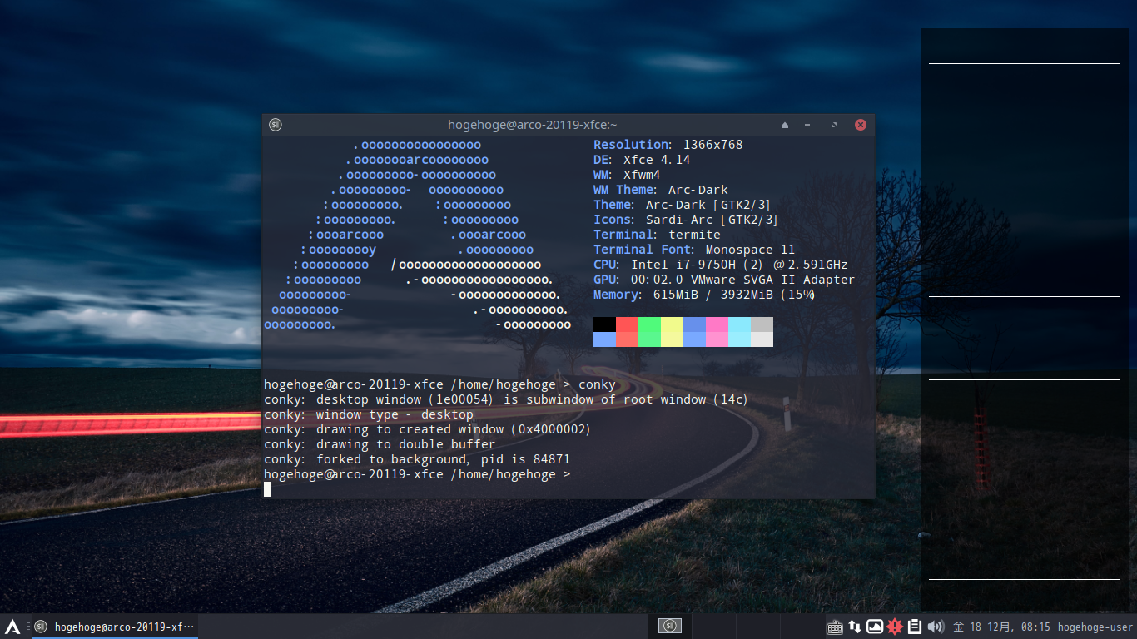1137x639 pixels.
Task: Click the 'conky: window type - desktop' line
Action: pyautogui.click(x=369, y=414)
